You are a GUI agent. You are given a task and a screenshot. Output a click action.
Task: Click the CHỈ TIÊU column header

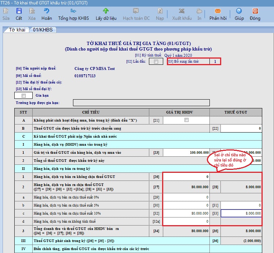(91, 112)
